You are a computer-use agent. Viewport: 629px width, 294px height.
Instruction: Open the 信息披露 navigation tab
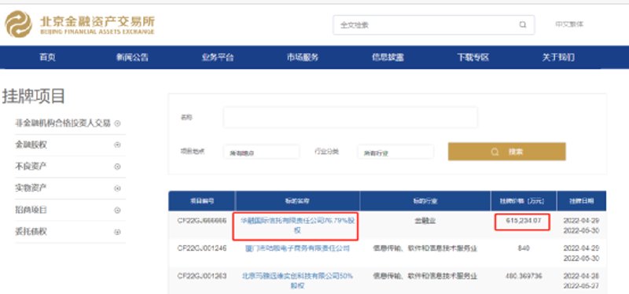click(388, 57)
